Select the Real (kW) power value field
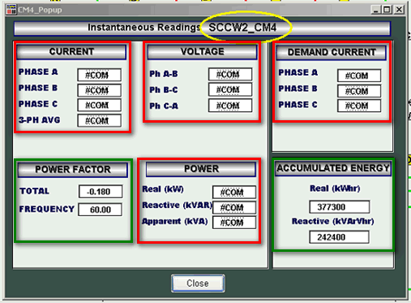The image size is (411, 303). 234,193
